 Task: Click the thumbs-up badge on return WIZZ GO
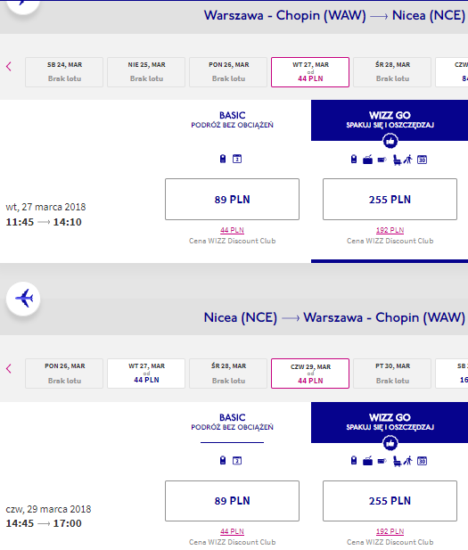click(x=390, y=443)
